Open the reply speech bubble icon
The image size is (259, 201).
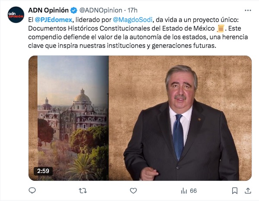(x=32, y=191)
